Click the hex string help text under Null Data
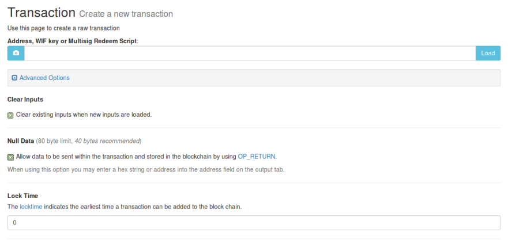508x243 pixels. pyautogui.click(x=146, y=169)
